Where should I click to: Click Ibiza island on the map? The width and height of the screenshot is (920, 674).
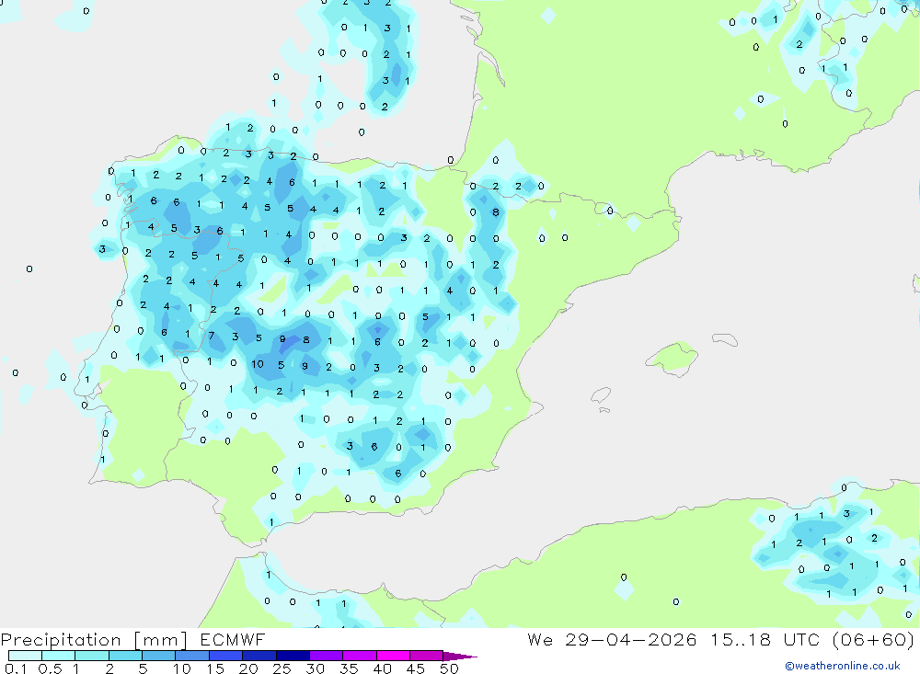[x=601, y=394]
